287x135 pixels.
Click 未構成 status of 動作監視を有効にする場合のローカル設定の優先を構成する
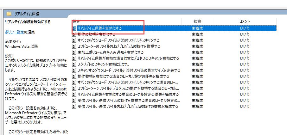point(197,77)
